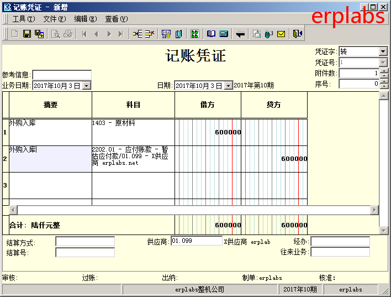Select row 1 summary cell 外购入库

(50, 132)
